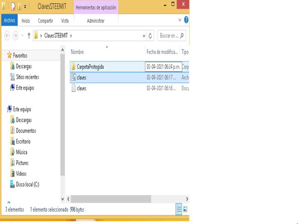This screenshot has height=224, width=298.
Task: Click the Este equipo computer icon
Action: [x=9, y=109]
